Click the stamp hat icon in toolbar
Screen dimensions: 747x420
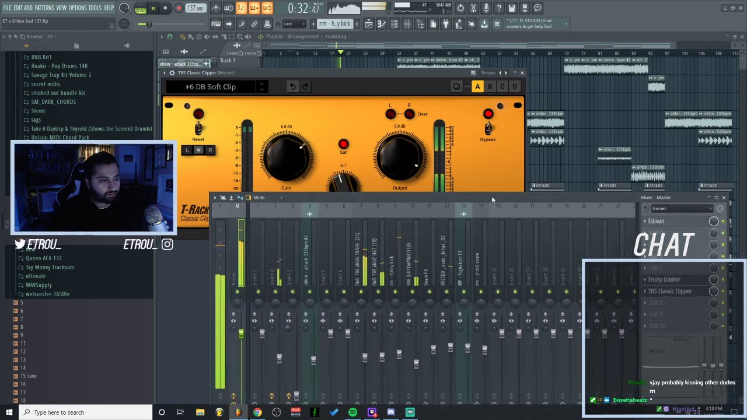point(267,24)
